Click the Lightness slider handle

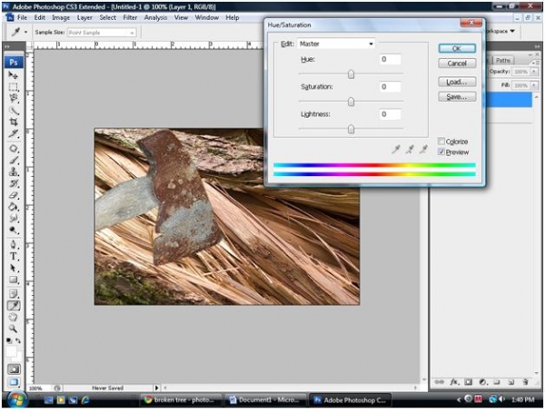pos(351,129)
